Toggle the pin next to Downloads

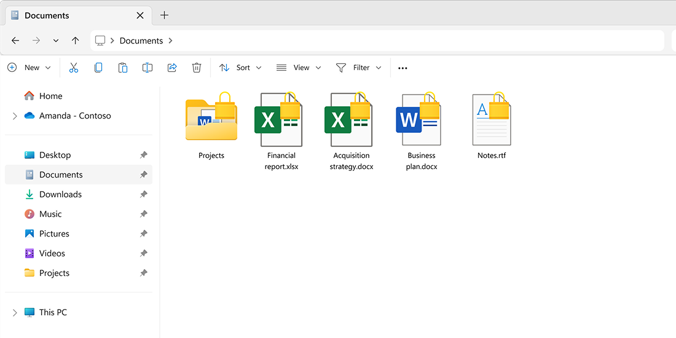pos(143,195)
